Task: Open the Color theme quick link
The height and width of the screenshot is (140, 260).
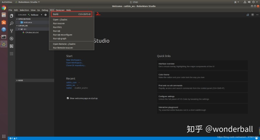Action: (202, 76)
